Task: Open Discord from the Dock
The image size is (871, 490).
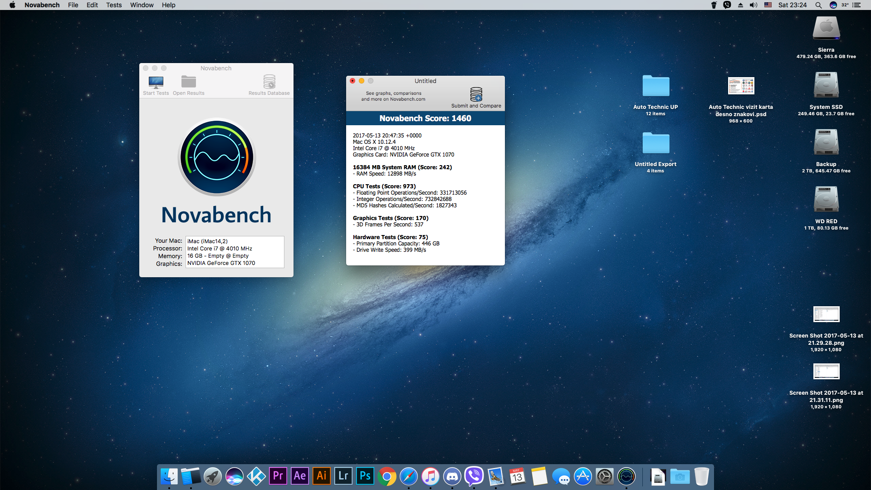Action: 452,476
